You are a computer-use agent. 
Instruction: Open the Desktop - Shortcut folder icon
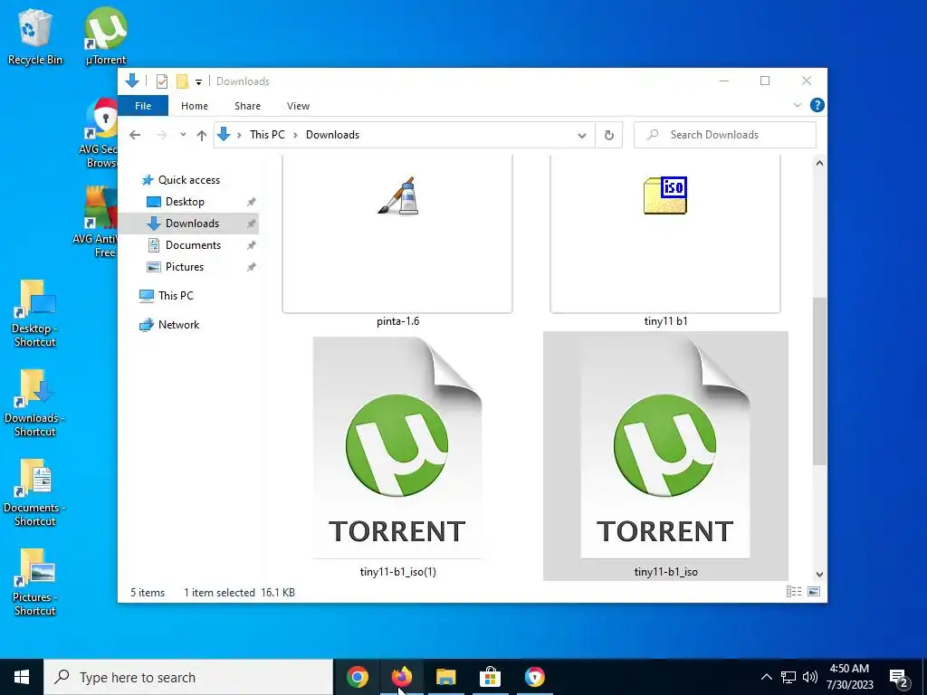pyautogui.click(x=34, y=313)
